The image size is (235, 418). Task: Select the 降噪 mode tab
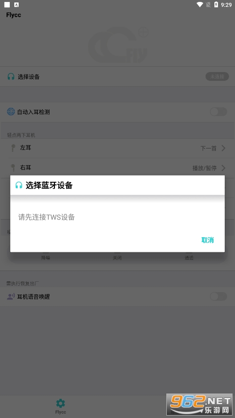click(x=46, y=258)
